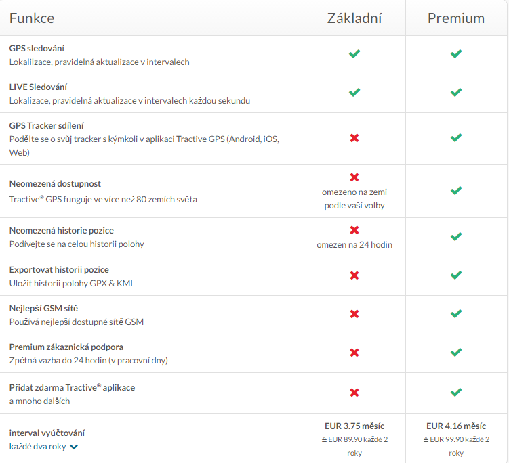Select the Základní column header
This screenshot has width=509, height=463.
[354, 18]
